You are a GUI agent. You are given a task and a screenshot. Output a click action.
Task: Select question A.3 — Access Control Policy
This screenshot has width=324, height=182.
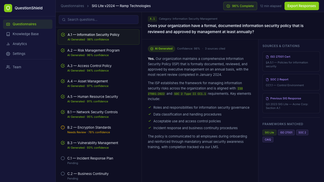[x=98, y=68]
